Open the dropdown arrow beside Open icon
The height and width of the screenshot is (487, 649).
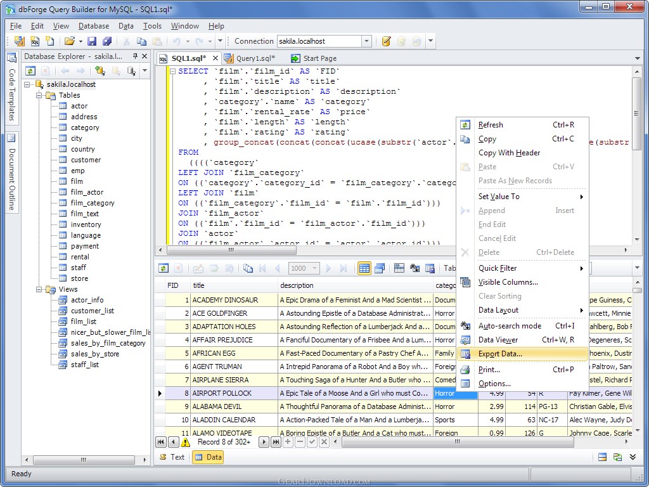point(80,41)
